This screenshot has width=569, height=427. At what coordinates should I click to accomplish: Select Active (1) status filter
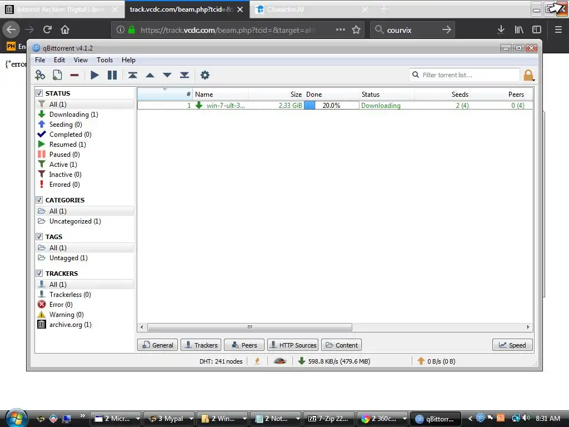63,165
